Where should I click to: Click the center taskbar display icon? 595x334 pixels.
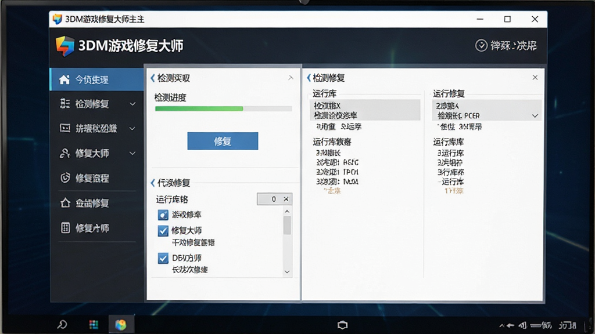point(342,325)
